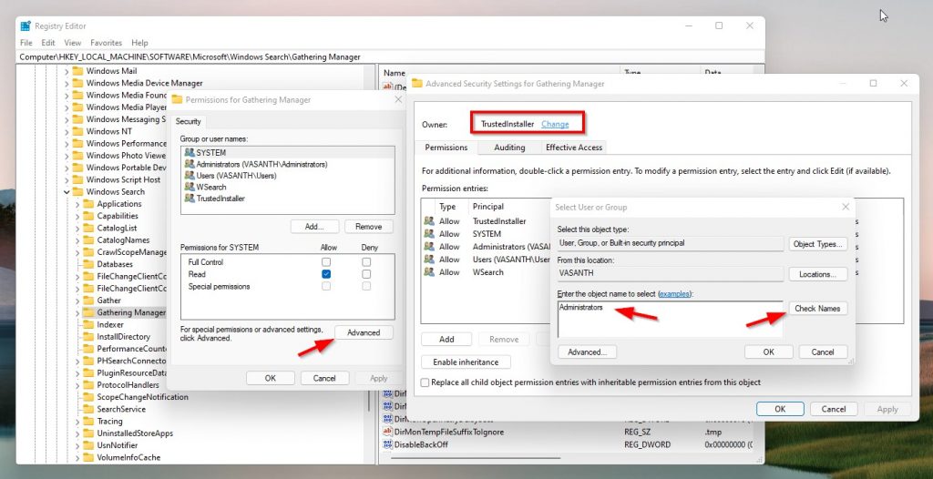Image resolution: width=933 pixels, height=479 pixels.
Task: Click the Databases folder icon
Action: pyautogui.click(x=88, y=264)
